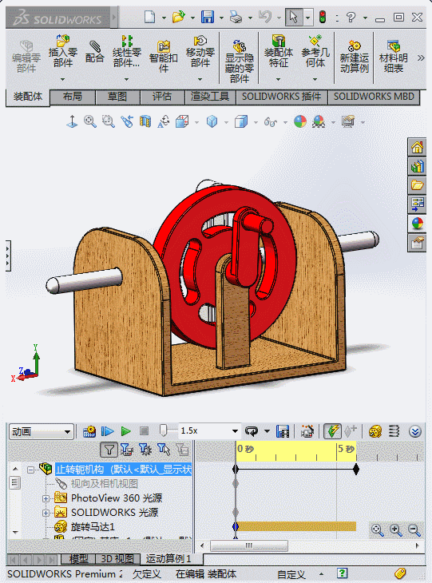This screenshot has height=583, width=432.
Task: Open dropdown under 参考几何体
Action: pyautogui.click(x=315, y=79)
